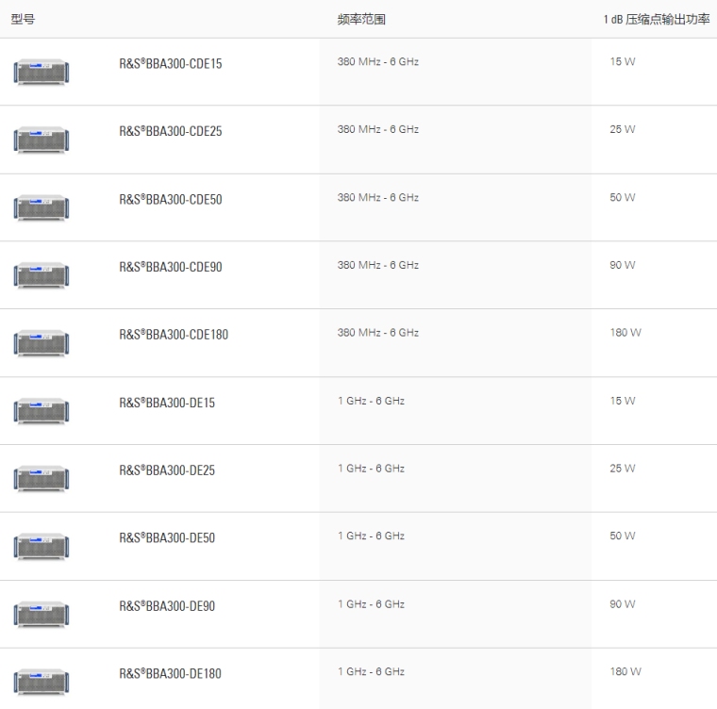Select the R&S BBA300-CDE180 product name
717x709 pixels.
(173, 335)
